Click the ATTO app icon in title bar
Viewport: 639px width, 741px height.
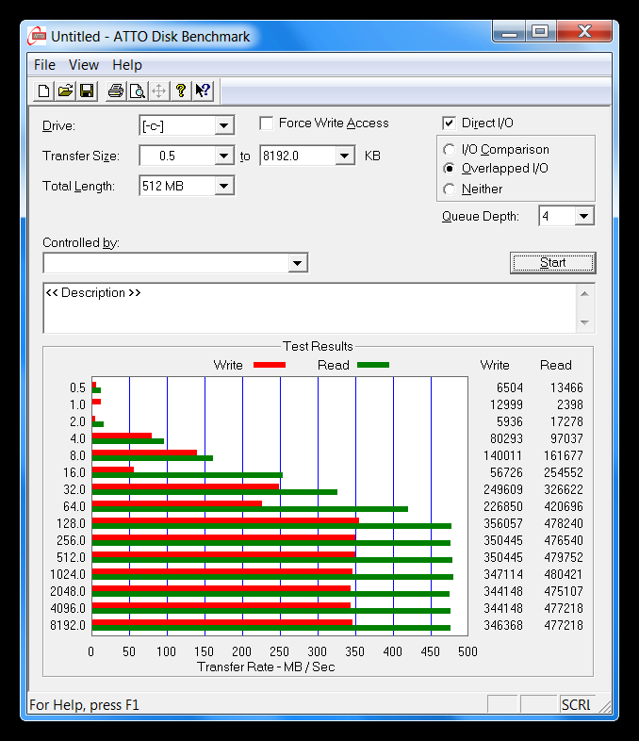[38, 36]
